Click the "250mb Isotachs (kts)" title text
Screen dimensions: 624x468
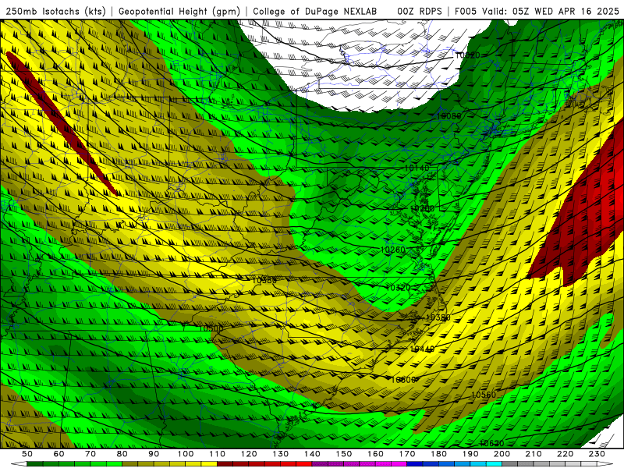point(56,11)
